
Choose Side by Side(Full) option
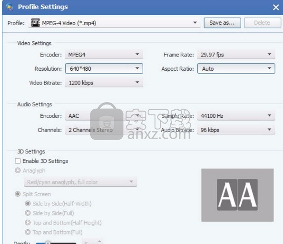coord(28,213)
